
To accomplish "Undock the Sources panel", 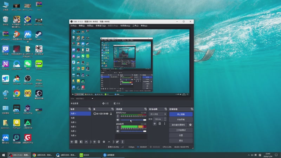I will [112, 109].
